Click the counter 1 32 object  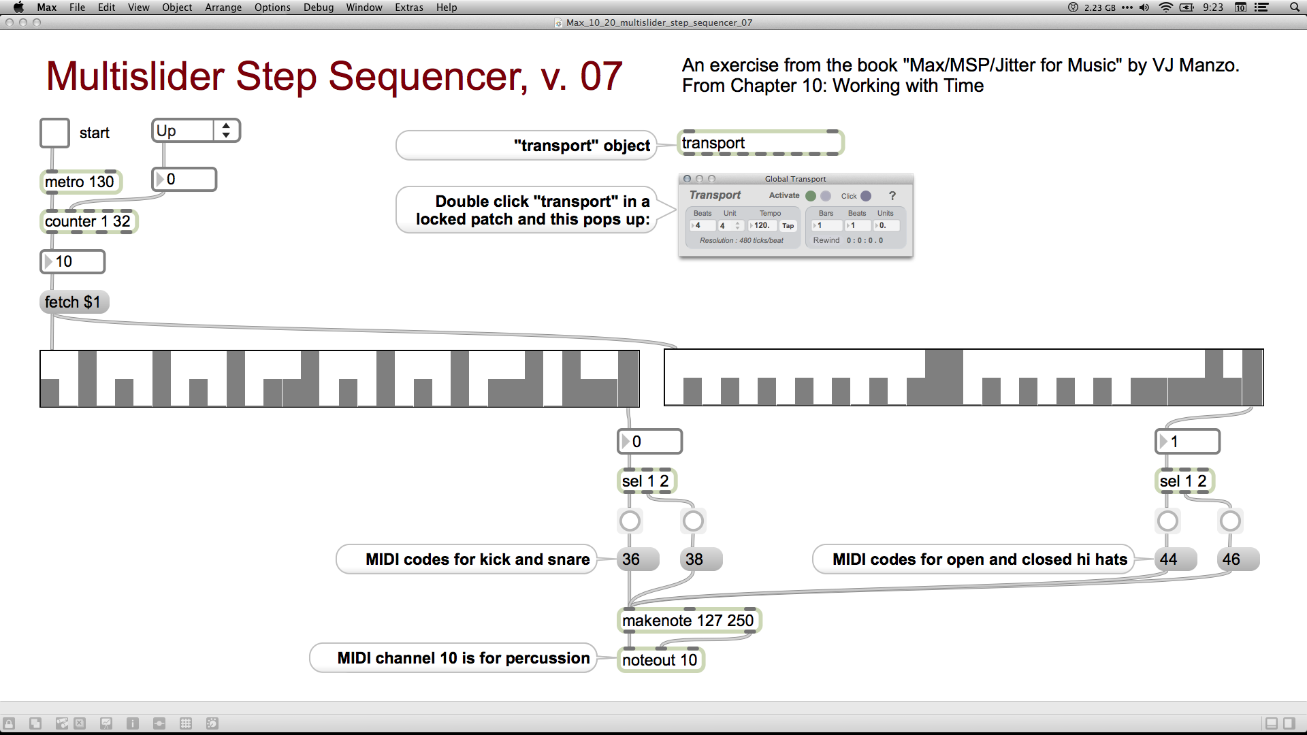(87, 220)
